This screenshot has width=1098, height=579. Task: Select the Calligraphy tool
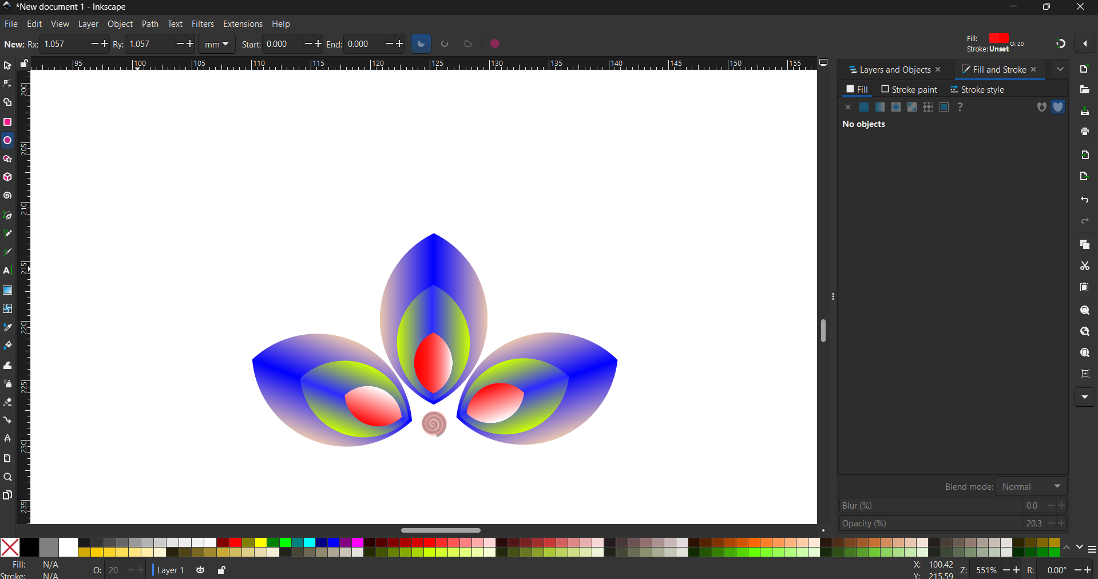[7, 252]
